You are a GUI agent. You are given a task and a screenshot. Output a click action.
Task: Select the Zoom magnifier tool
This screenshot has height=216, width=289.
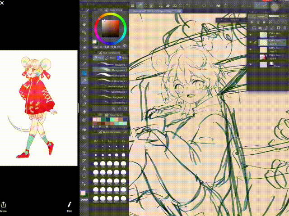84,16
